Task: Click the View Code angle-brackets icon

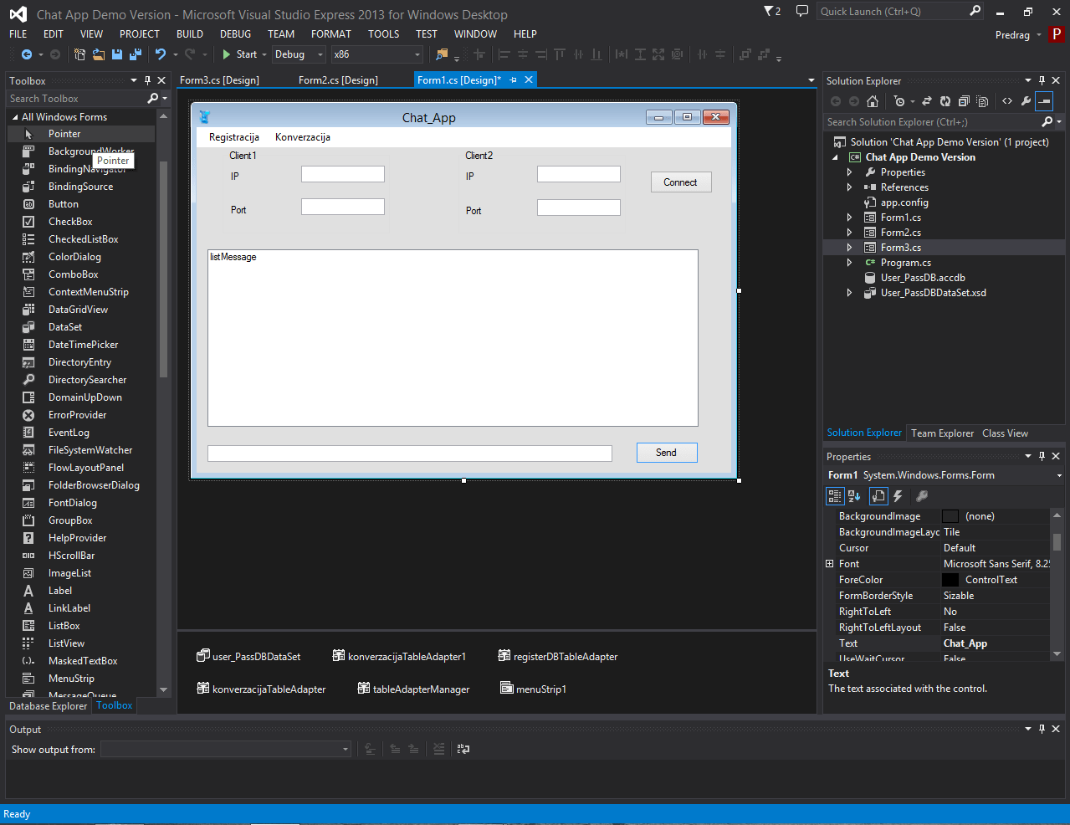Action: tap(1007, 101)
